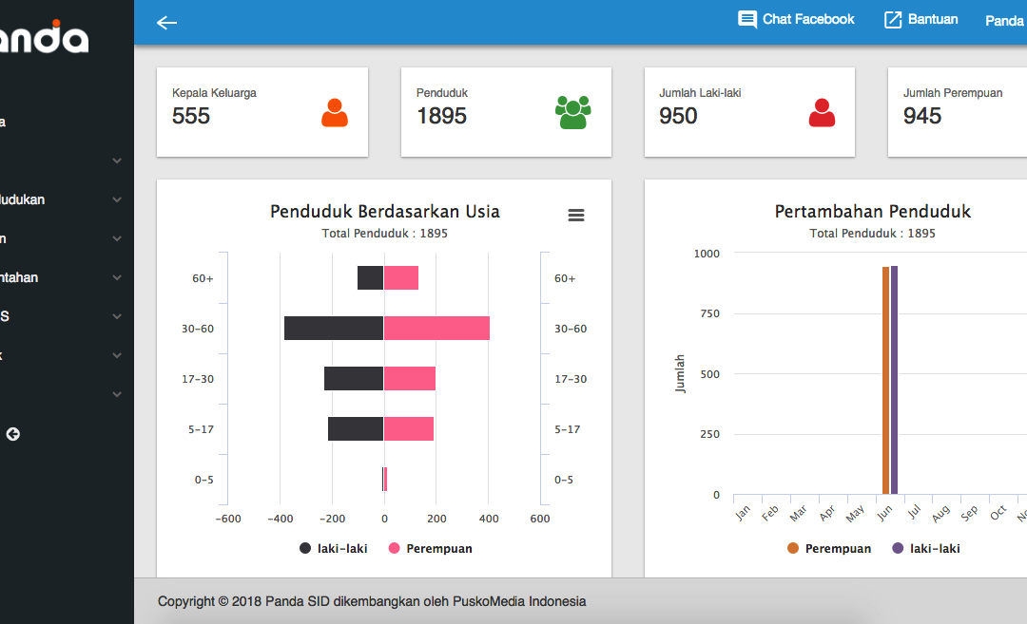Open the Panda user menu
This screenshot has width=1027, height=624.
(1005, 20)
